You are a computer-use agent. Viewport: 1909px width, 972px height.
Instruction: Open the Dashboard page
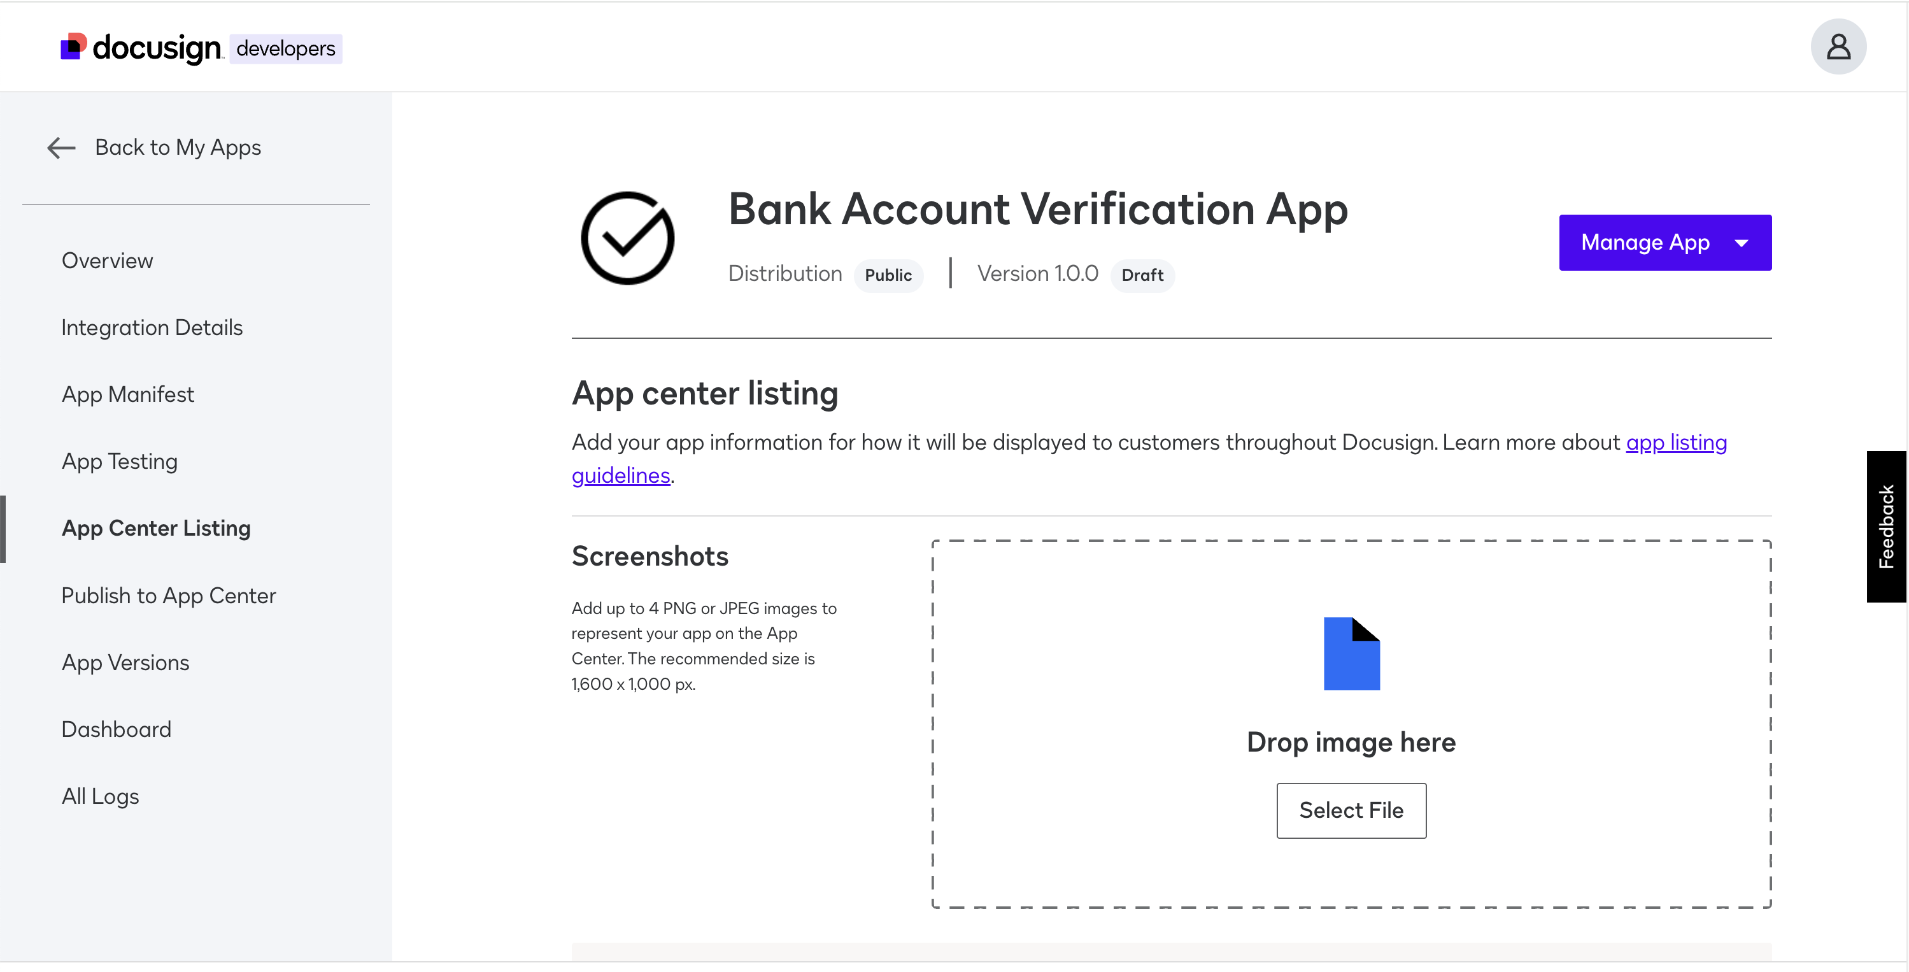[117, 729]
